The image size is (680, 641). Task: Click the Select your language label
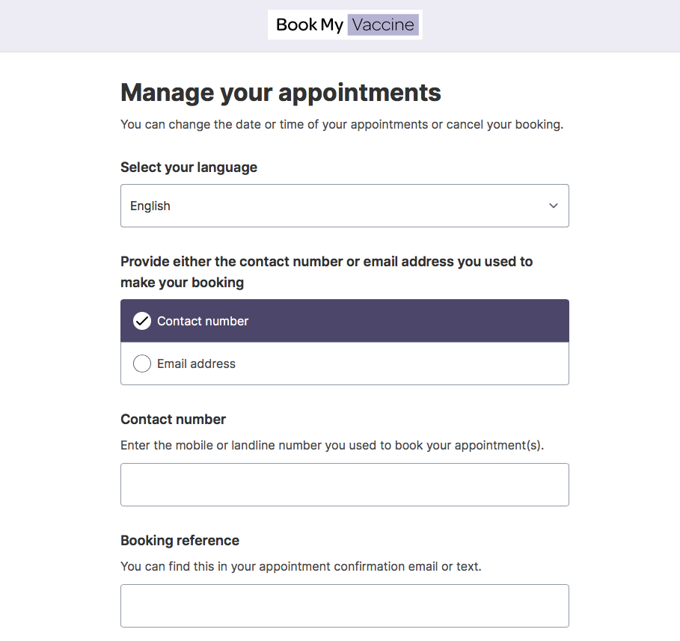point(189,168)
